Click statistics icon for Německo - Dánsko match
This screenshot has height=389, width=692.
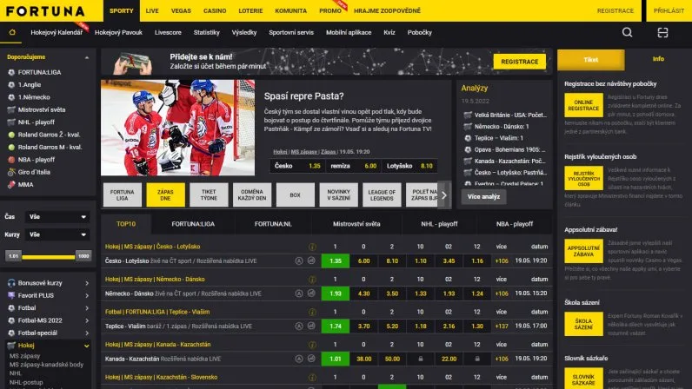click(310, 293)
